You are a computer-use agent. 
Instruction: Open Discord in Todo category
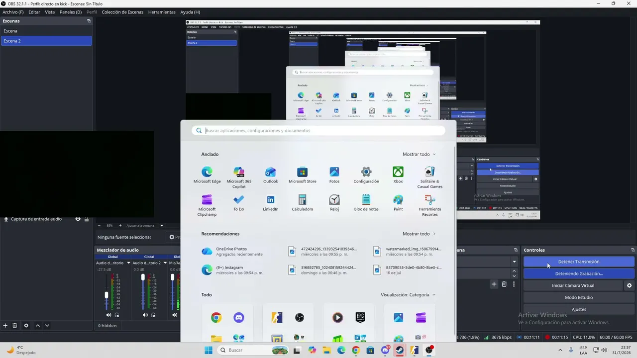(x=239, y=317)
